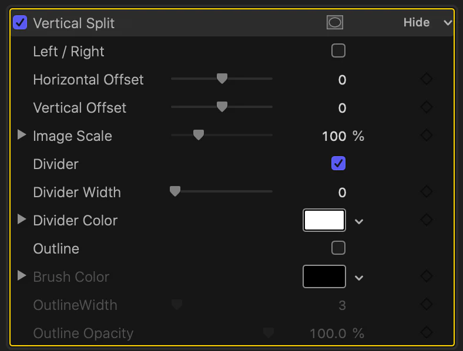Open the Divider Color dropdown chevron
The height and width of the screenshot is (351, 463).
point(359,221)
